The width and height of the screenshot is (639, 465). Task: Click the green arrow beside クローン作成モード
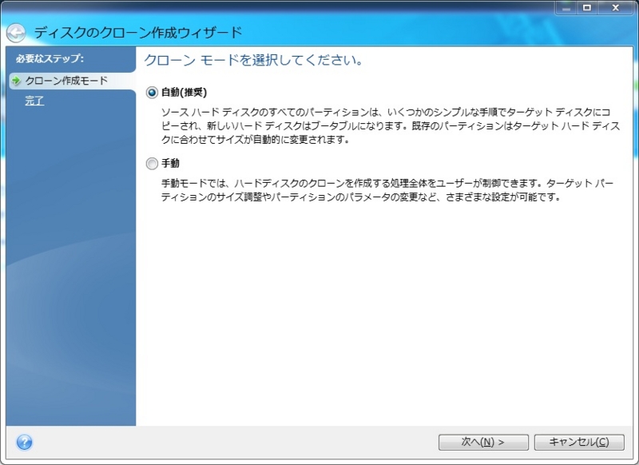pyautogui.click(x=14, y=80)
